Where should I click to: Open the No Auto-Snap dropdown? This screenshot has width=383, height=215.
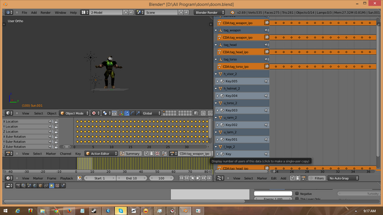[x=343, y=178]
